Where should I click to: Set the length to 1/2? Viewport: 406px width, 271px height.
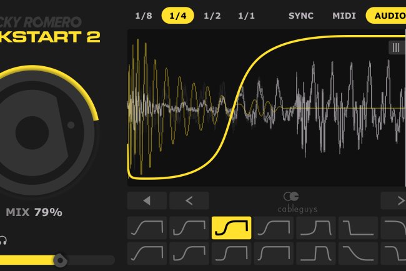pos(212,16)
